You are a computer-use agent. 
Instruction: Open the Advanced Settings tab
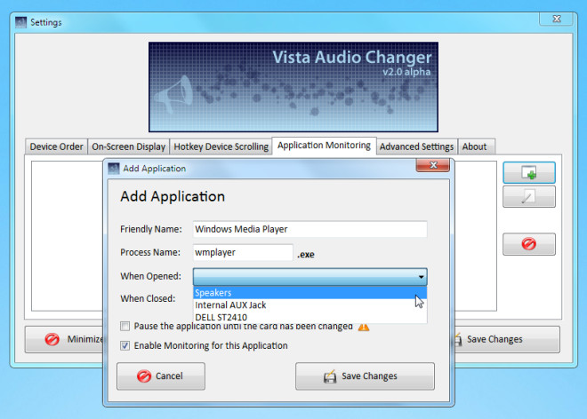pos(416,146)
